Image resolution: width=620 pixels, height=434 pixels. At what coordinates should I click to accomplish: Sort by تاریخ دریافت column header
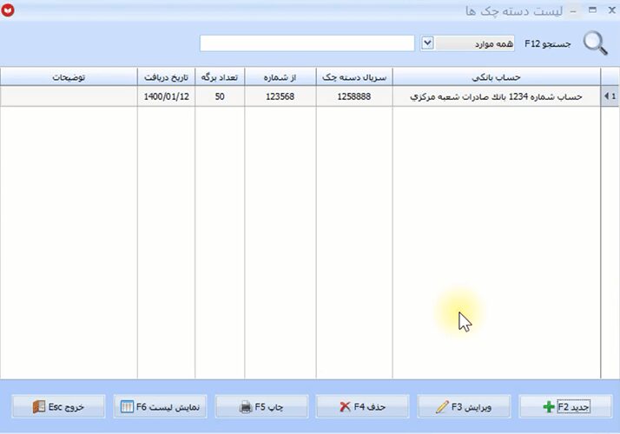[x=166, y=77]
